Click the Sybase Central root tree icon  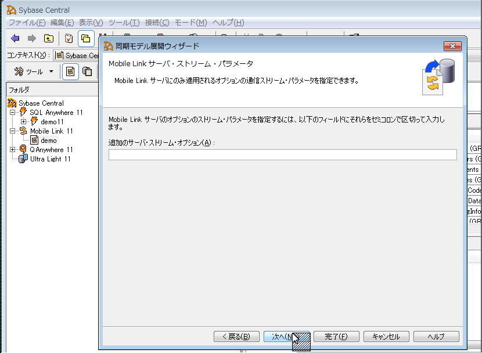pyautogui.click(x=12, y=103)
